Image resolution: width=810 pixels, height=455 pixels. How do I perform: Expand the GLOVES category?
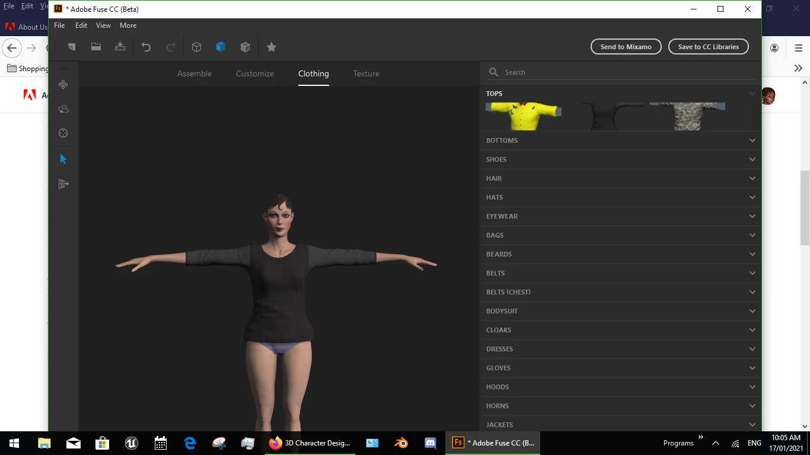(x=621, y=368)
